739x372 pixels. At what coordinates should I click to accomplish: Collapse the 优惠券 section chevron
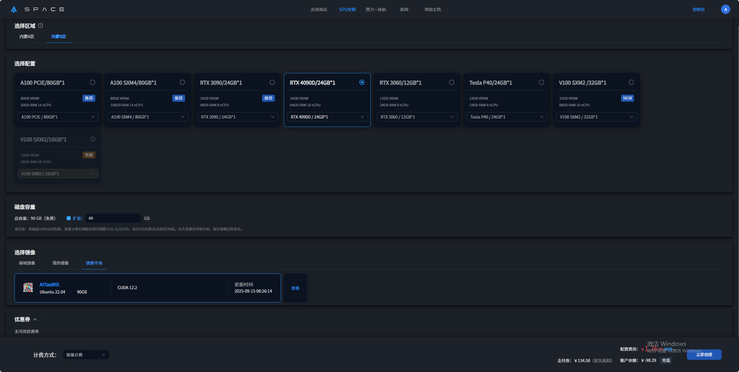(35, 319)
